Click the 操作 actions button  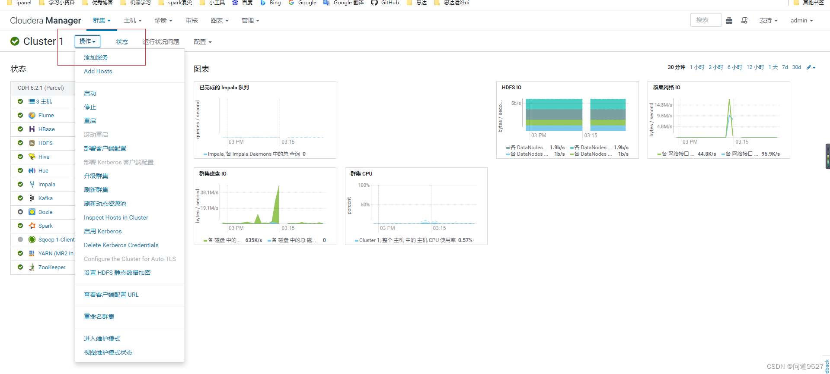point(87,41)
